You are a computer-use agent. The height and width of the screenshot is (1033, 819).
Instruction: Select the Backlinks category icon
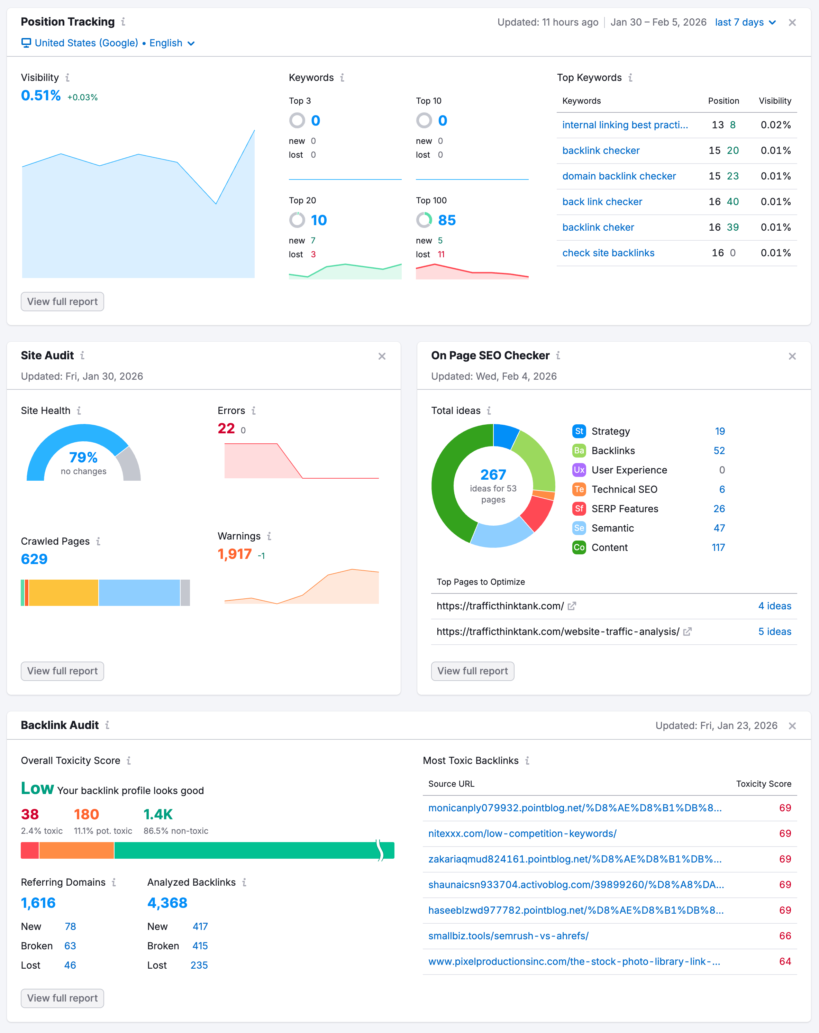(579, 451)
